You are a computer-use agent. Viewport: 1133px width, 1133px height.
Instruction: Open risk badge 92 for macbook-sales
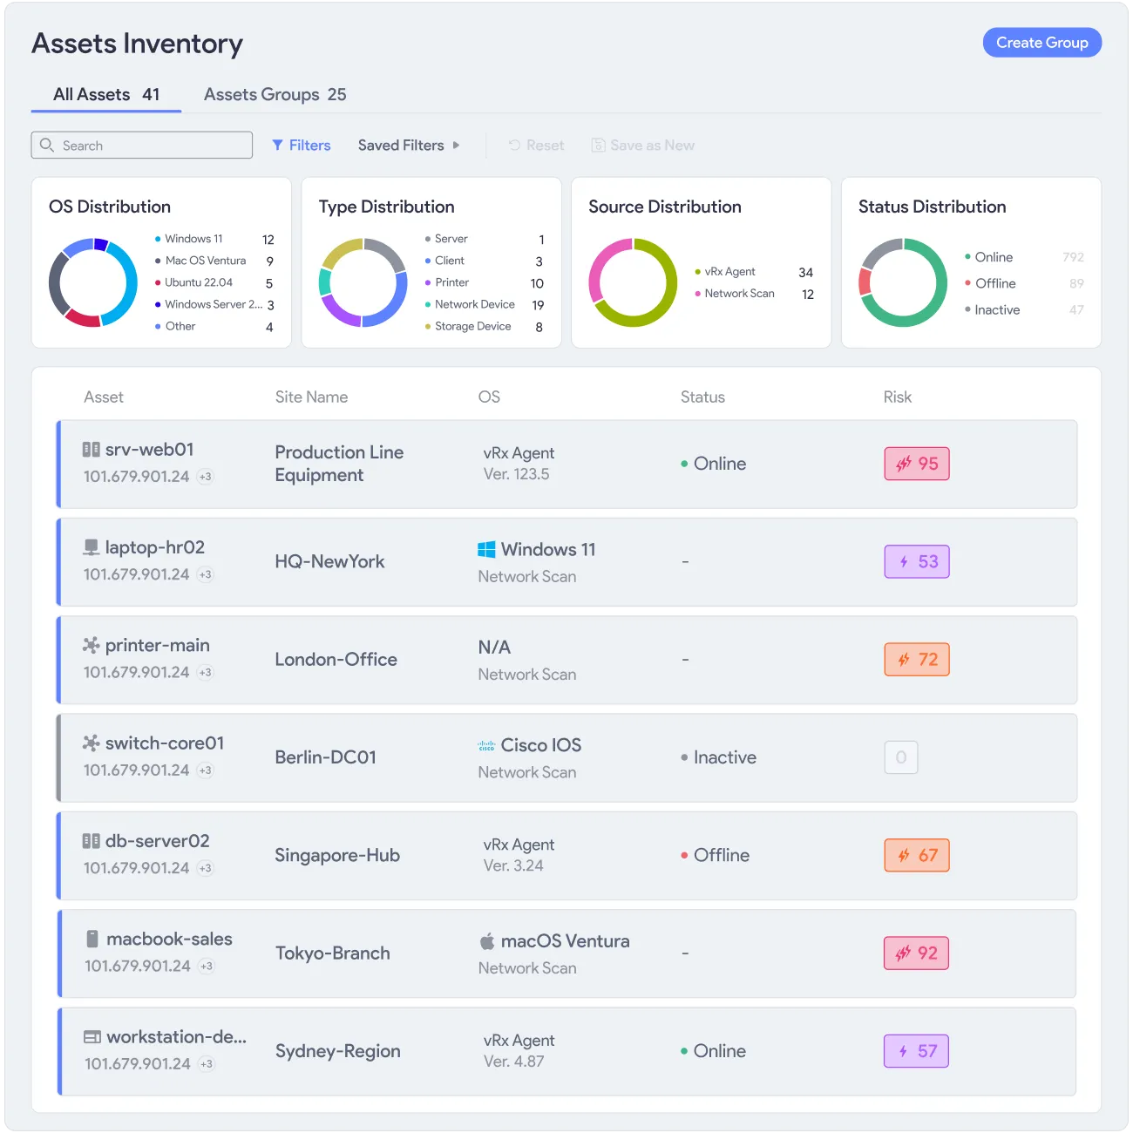916,953
